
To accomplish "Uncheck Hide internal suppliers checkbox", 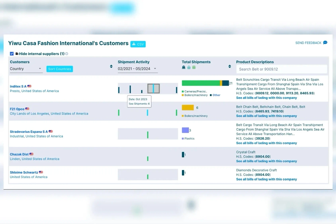I will coord(12,54).
